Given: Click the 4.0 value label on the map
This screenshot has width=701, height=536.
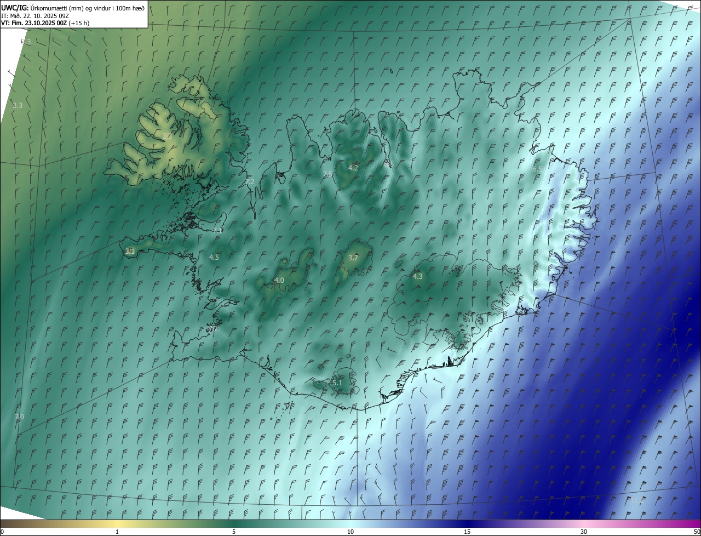Looking at the screenshot, I should [279, 280].
